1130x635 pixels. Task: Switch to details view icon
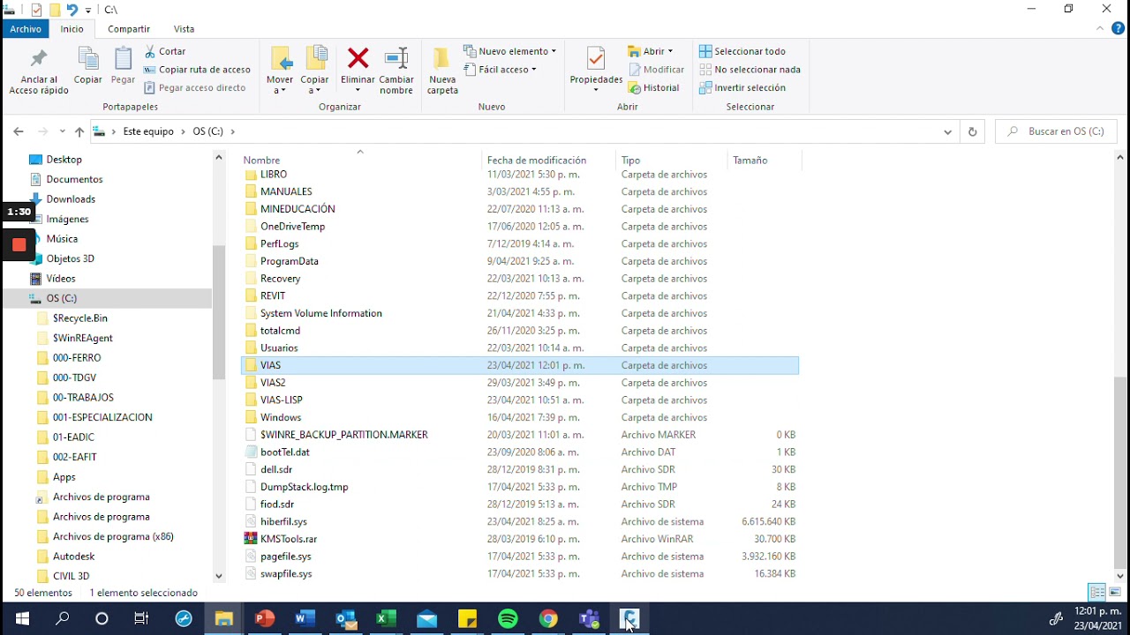point(1097,593)
